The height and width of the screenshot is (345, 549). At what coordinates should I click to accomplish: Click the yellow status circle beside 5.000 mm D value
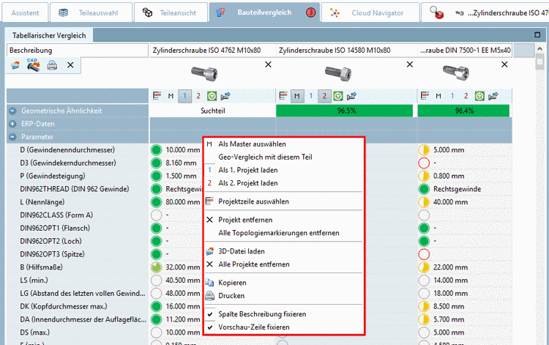click(424, 150)
